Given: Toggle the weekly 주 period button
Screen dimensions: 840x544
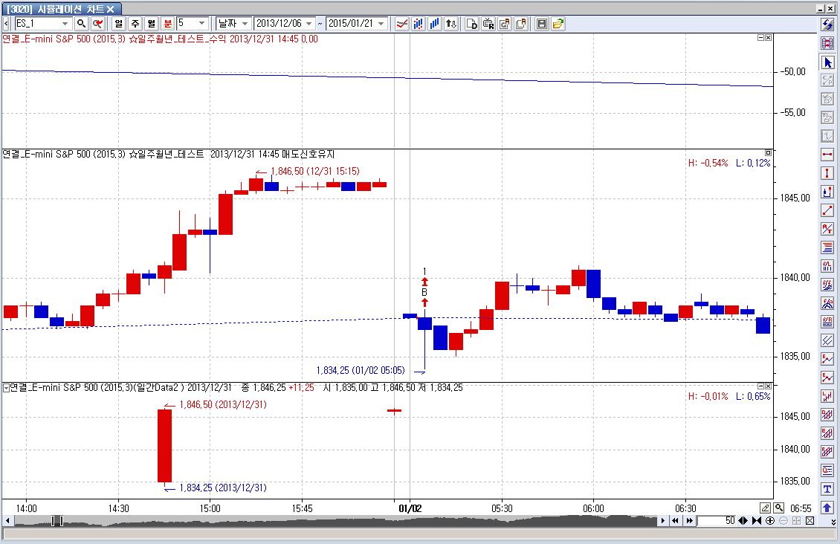Looking at the screenshot, I should pyautogui.click(x=135, y=24).
